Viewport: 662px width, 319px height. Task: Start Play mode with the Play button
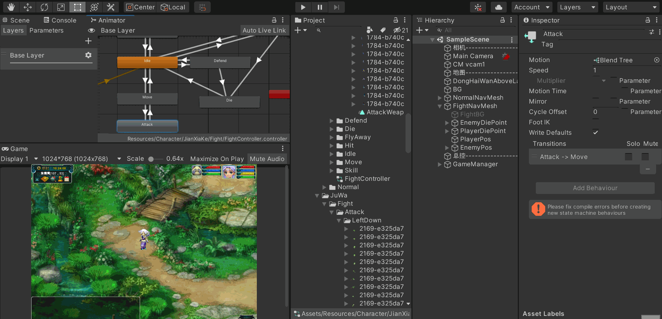pyautogui.click(x=303, y=7)
